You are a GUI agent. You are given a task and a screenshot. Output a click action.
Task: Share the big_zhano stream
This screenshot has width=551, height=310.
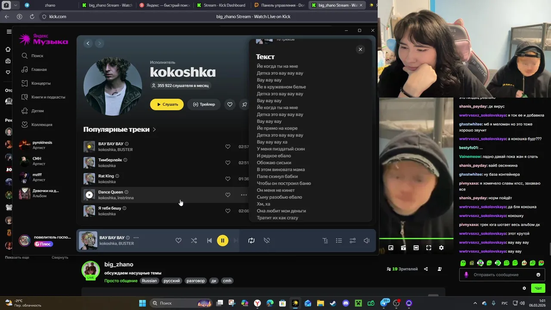click(426, 269)
